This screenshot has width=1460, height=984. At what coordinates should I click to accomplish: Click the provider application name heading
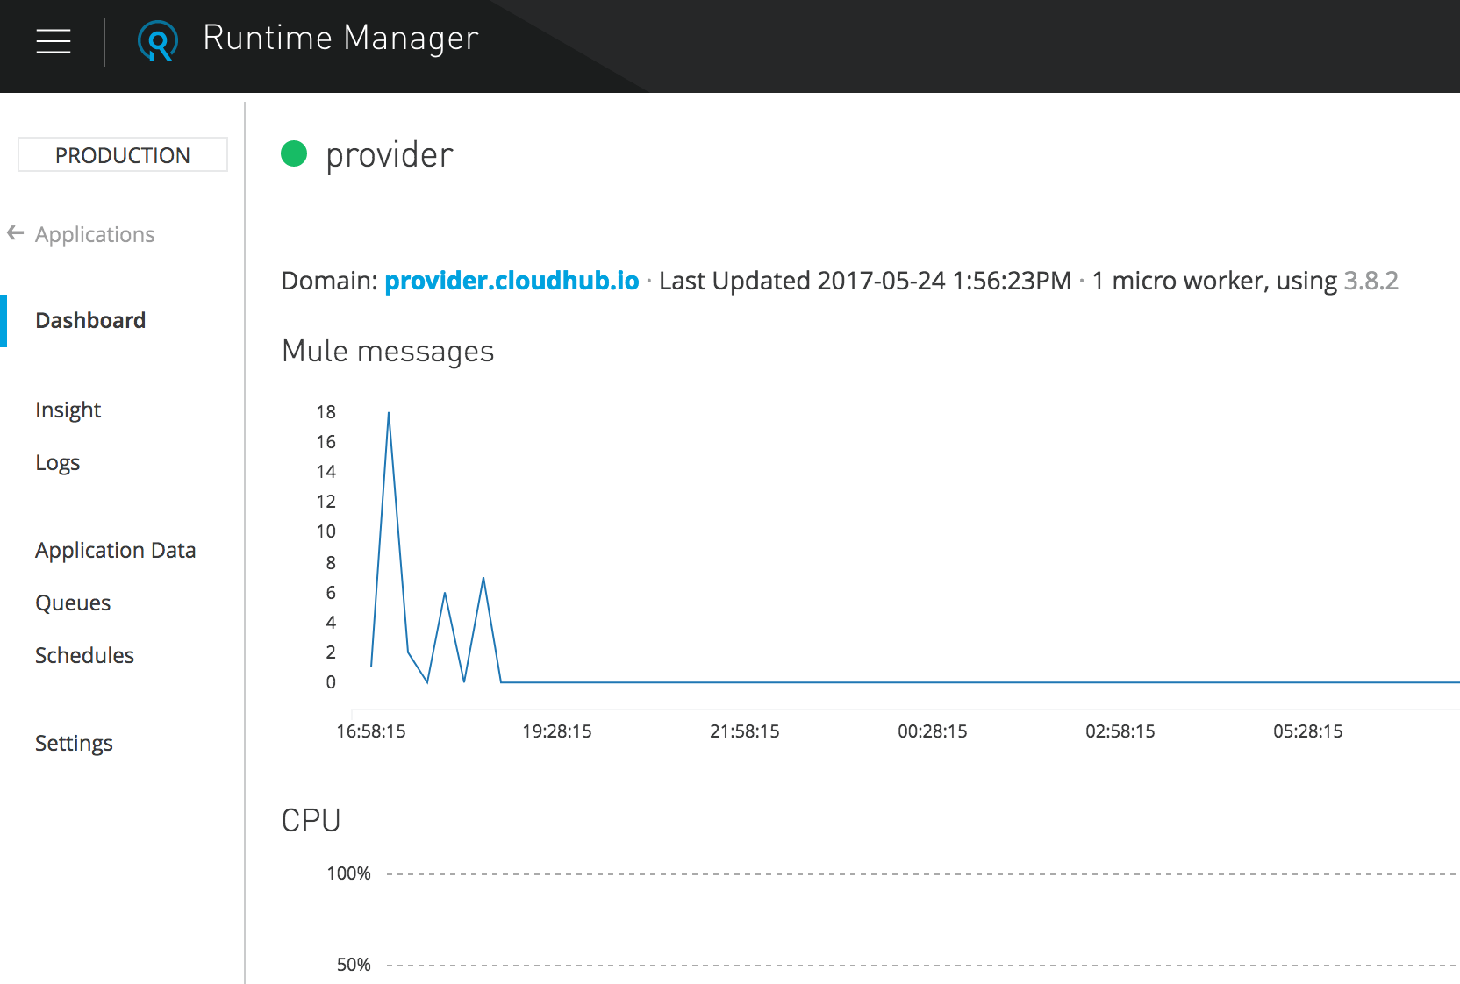[x=390, y=155]
